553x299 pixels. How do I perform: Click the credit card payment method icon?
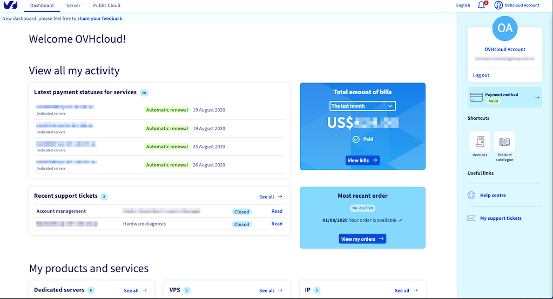pyautogui.click(x=476, y=98)
